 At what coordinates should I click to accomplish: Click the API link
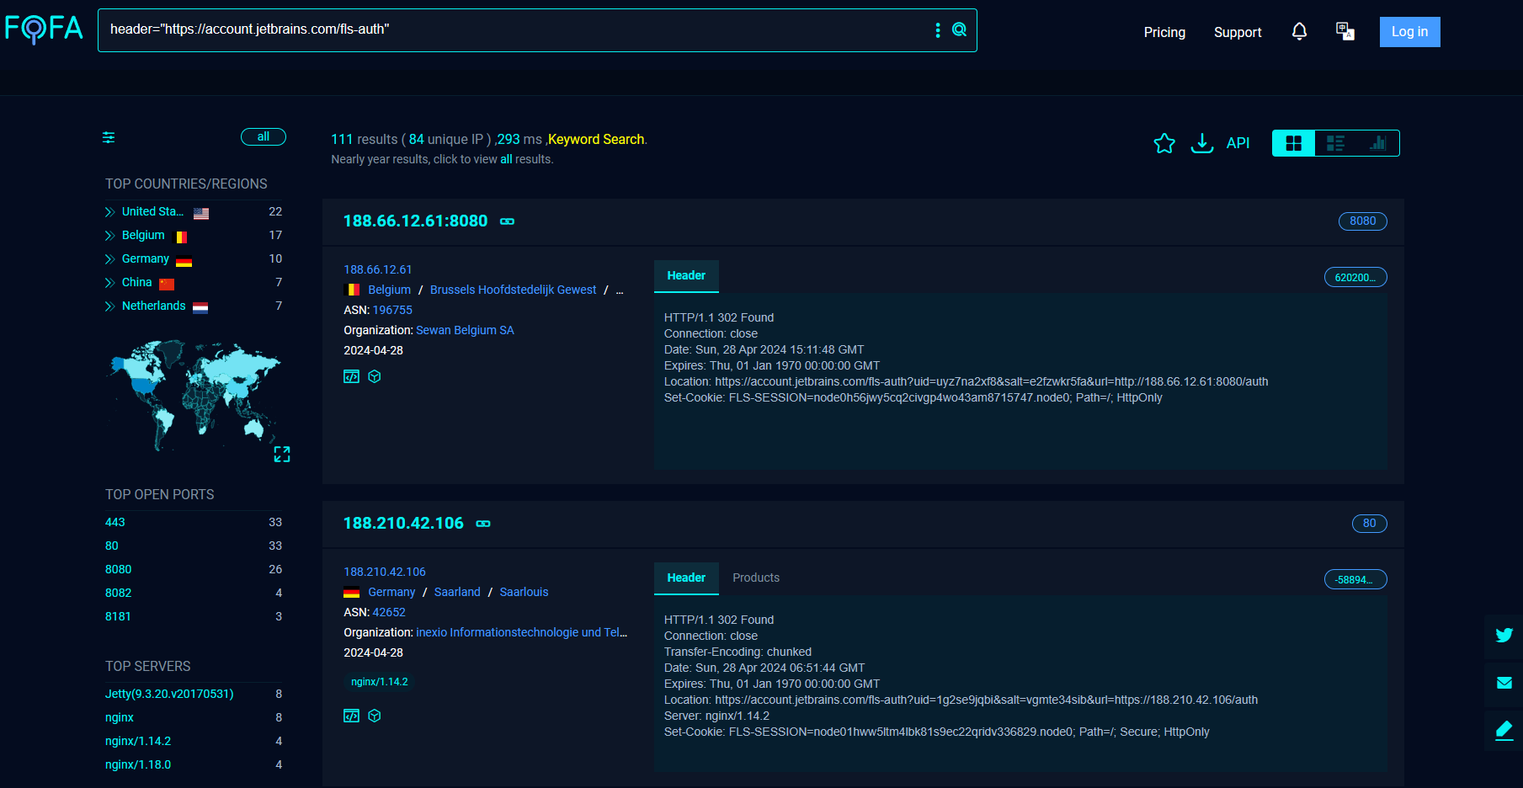(1238, 143)
